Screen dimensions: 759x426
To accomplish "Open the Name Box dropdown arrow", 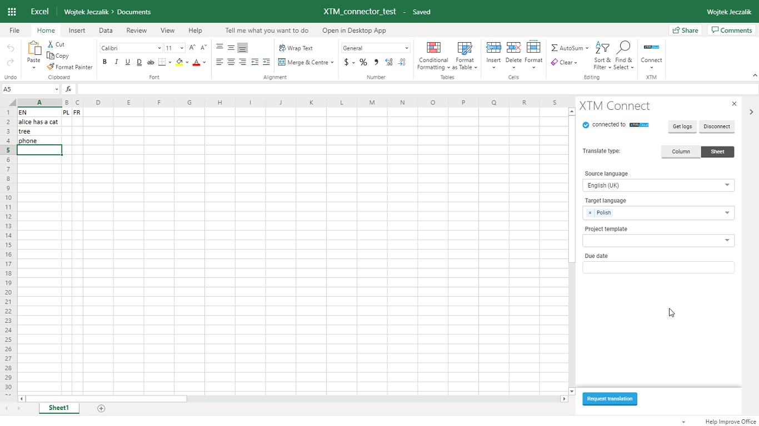I will (56, 89).
